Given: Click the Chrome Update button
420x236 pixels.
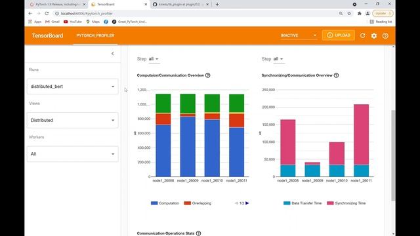Looking at the screenshot, I should tap(383, 13).
